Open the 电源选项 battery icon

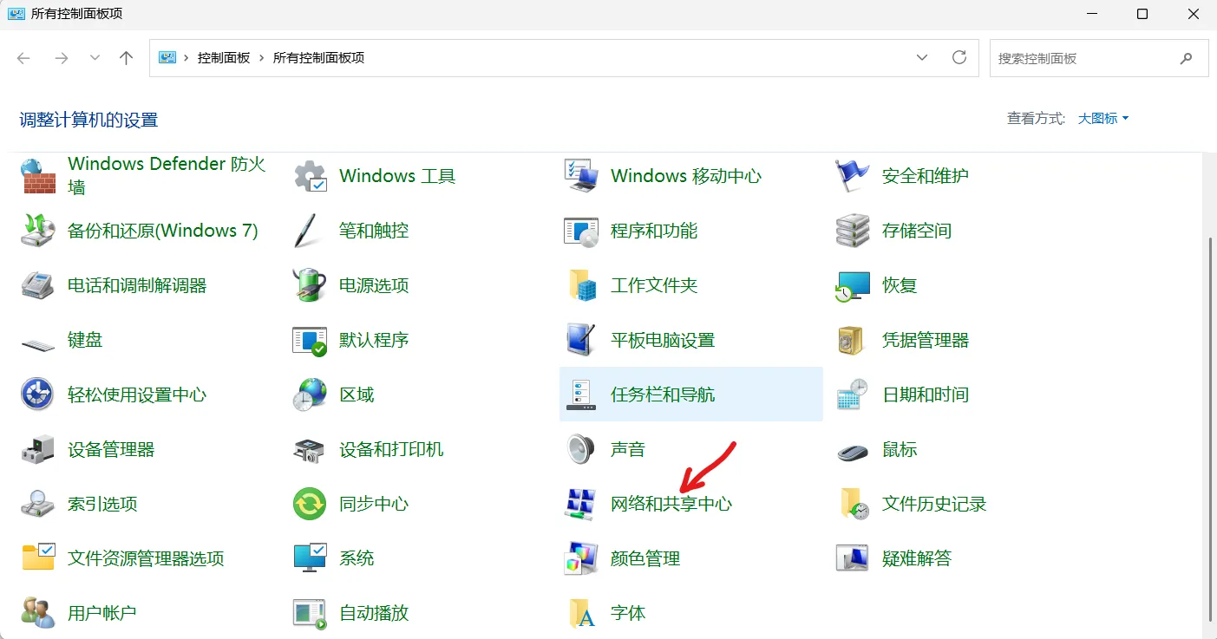[310, 285]
